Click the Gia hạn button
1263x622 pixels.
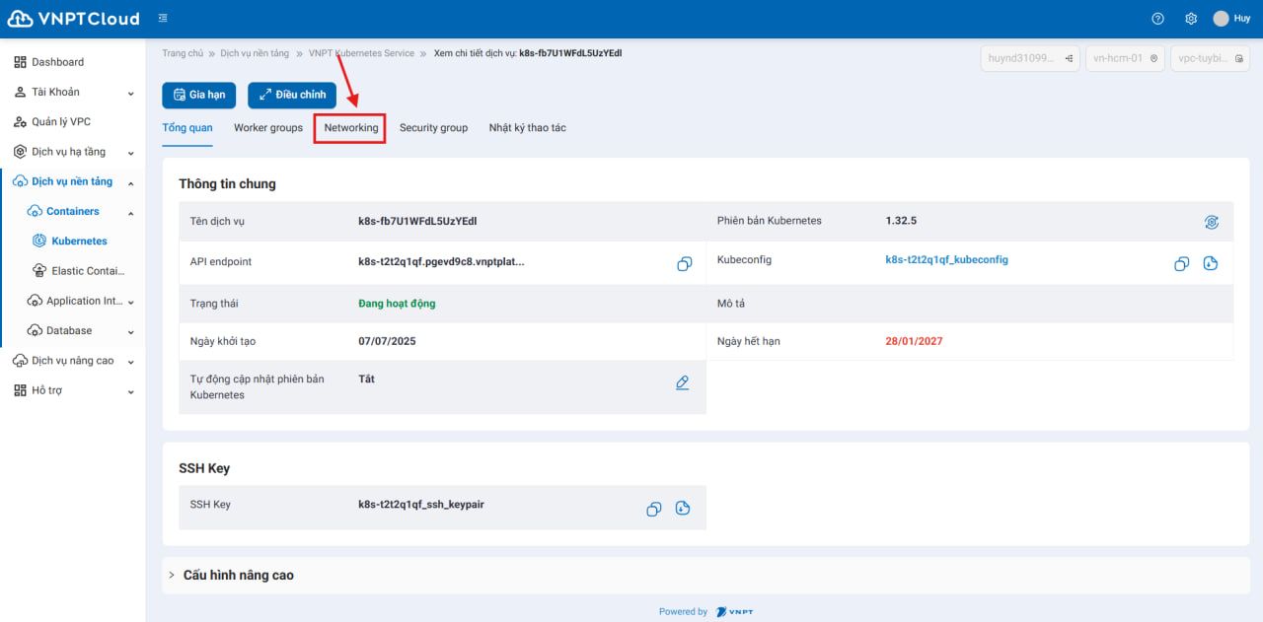[199, 95]
